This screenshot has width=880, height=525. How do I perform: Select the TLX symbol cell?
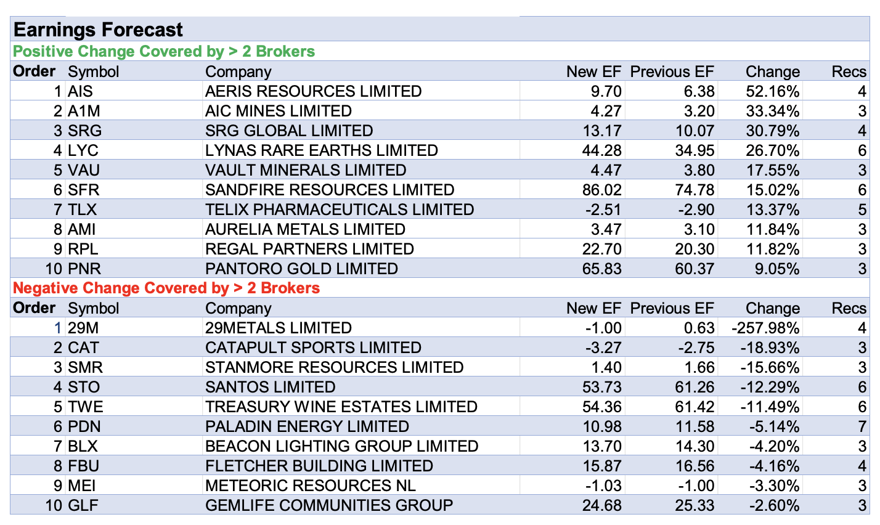[83, 210]
